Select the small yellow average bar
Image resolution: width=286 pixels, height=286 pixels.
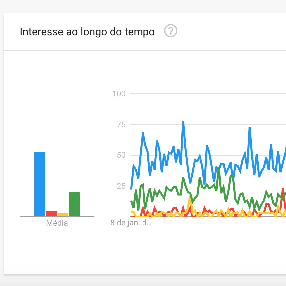(x=63, y=214)
